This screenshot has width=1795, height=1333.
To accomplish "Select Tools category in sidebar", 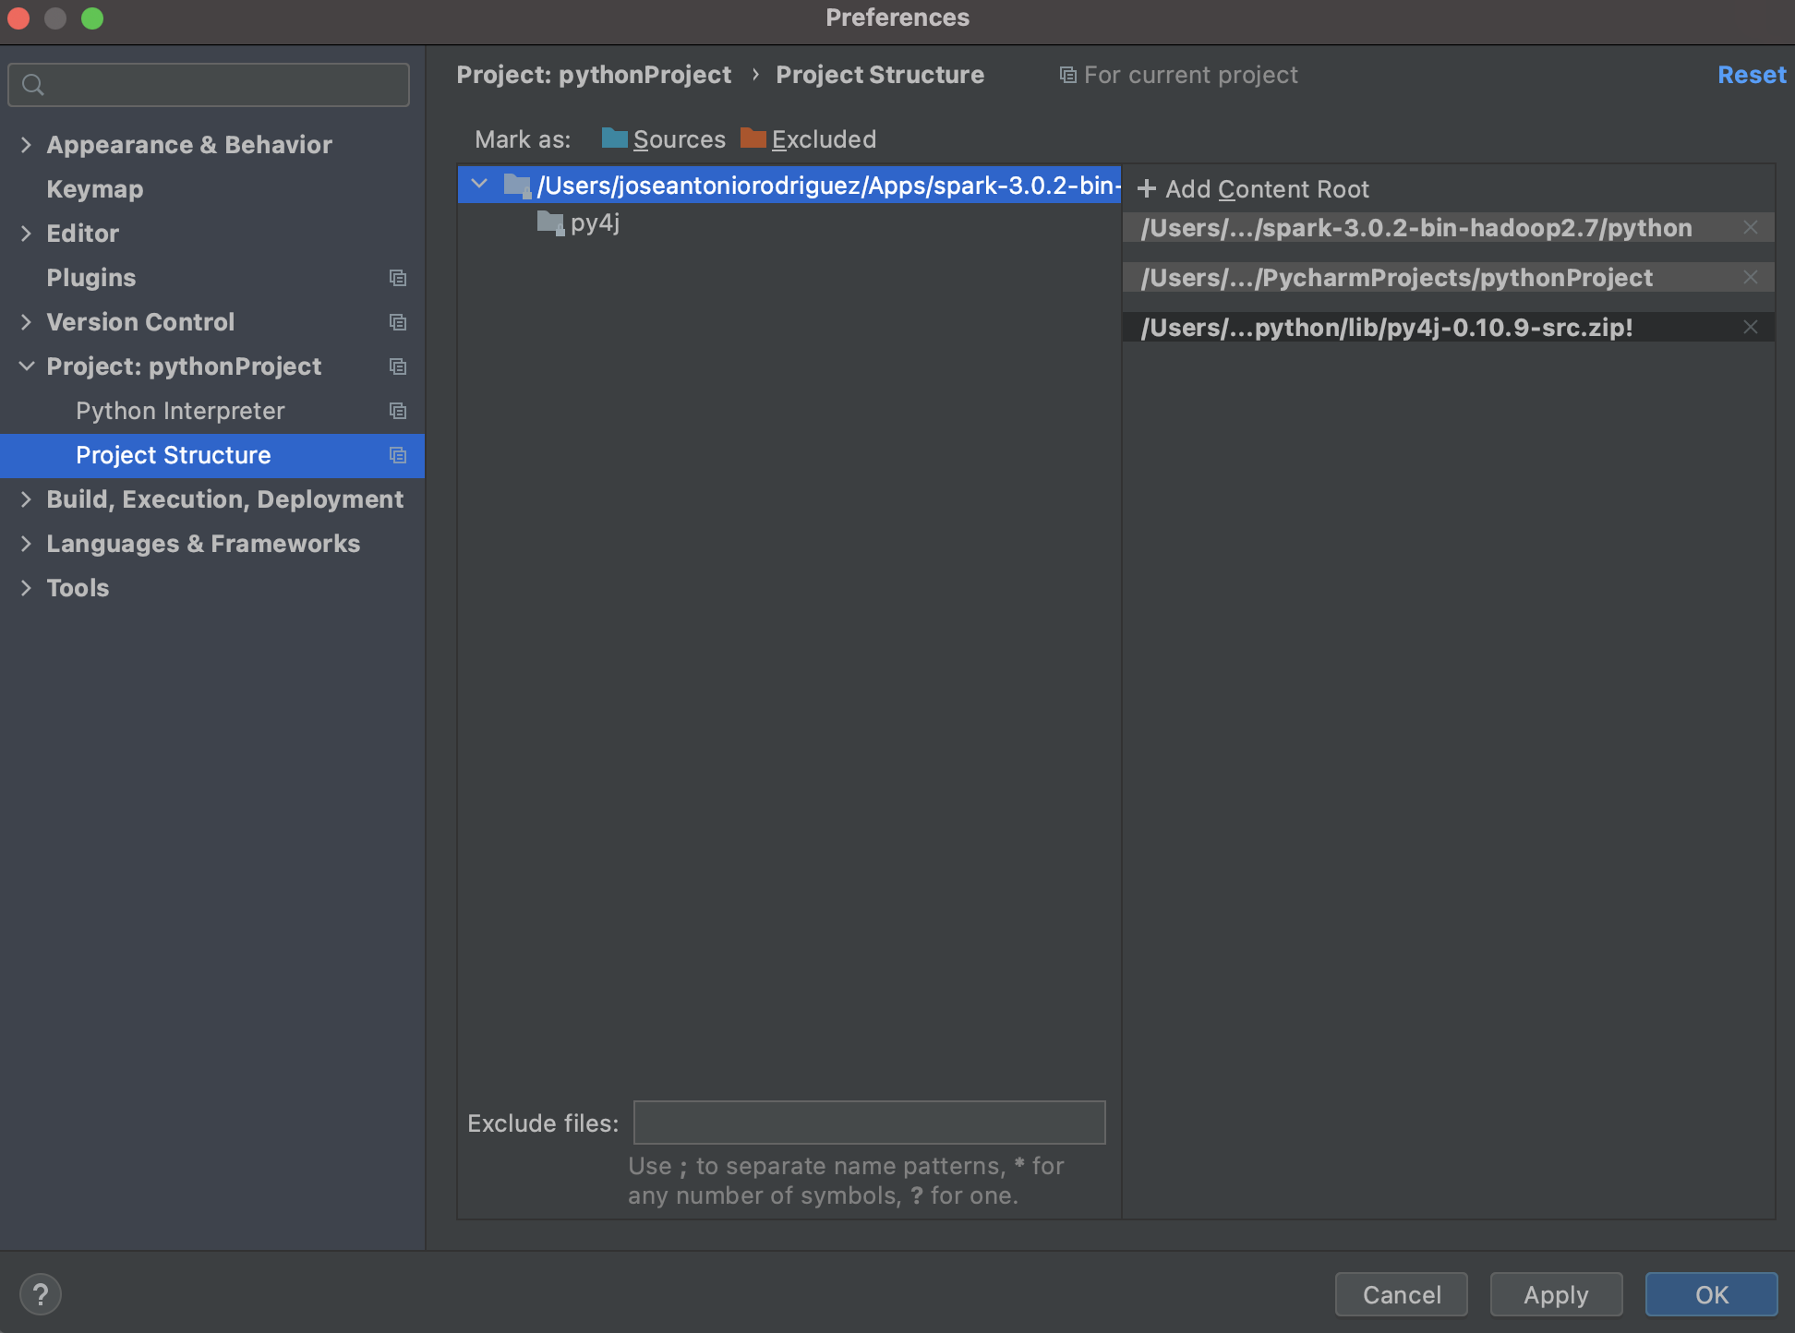I will click(78, 588).
